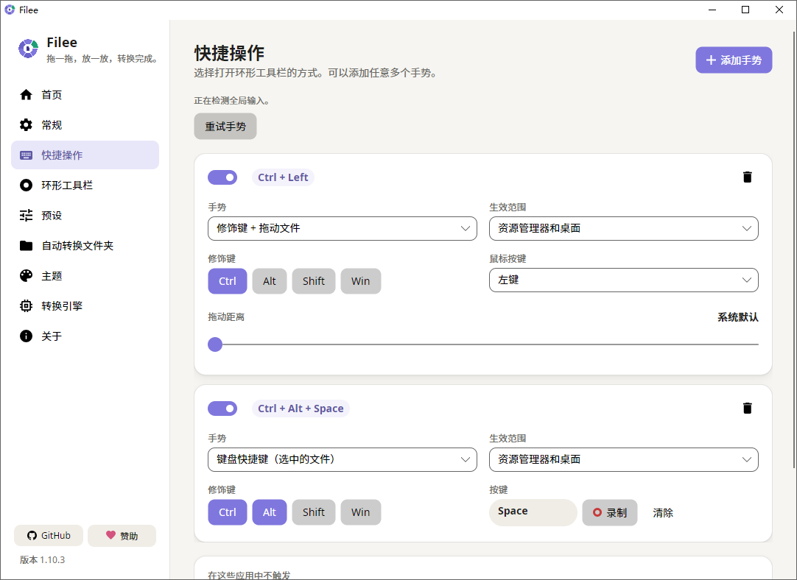Click the 快捷操作 page heading
Screen dimensions: 797x580
(229, 53)
